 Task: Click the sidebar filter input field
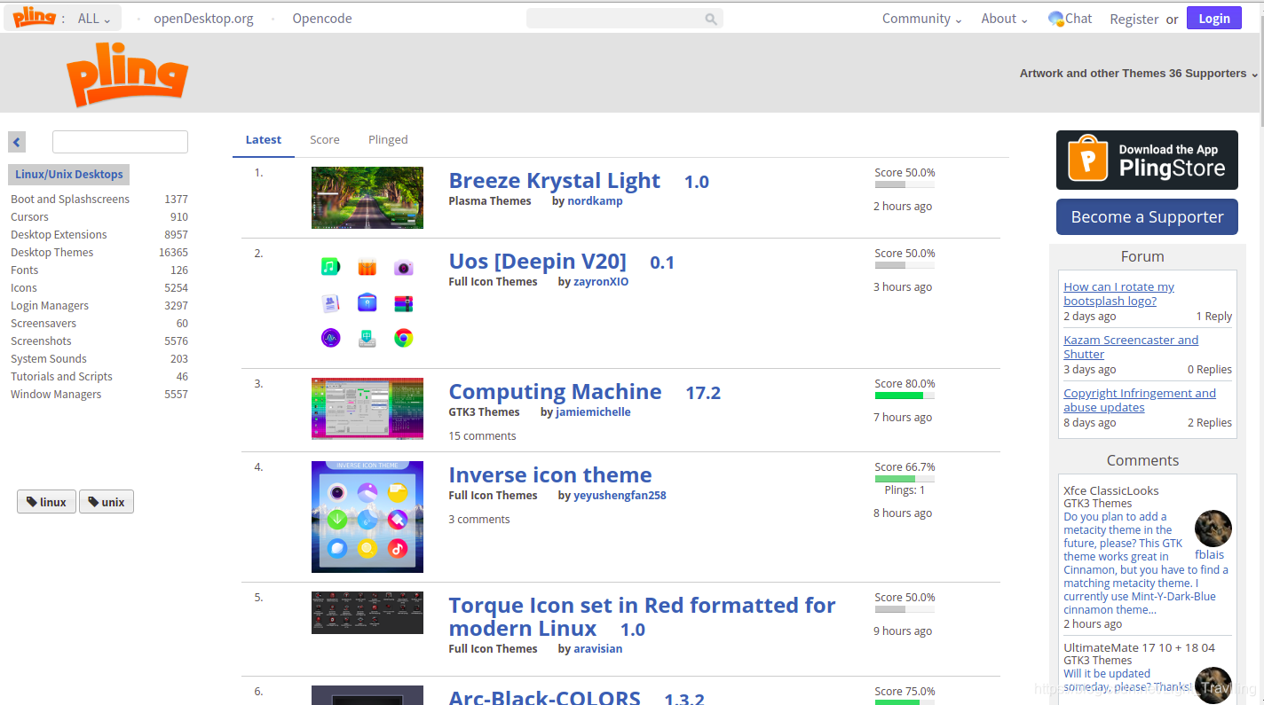pyautogui.click(x=120, y=142)
